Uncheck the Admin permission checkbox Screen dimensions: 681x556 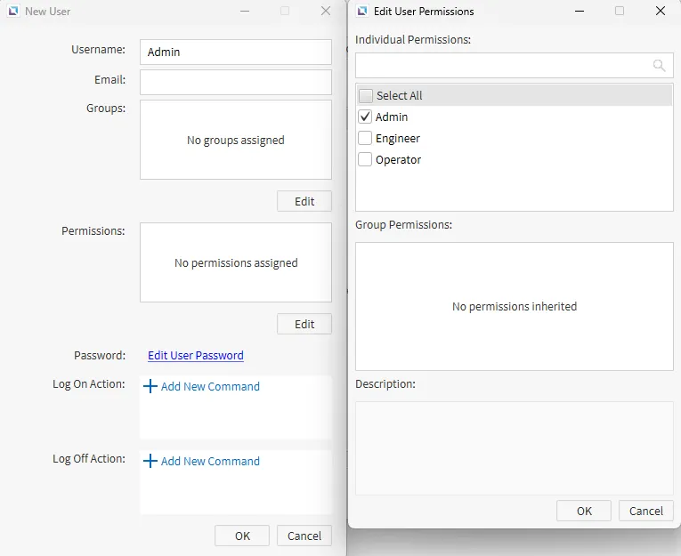365,117
